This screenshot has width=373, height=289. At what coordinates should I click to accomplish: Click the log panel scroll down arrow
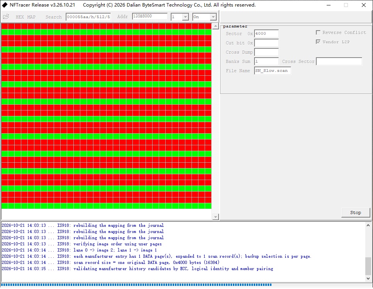coord(368,278)
